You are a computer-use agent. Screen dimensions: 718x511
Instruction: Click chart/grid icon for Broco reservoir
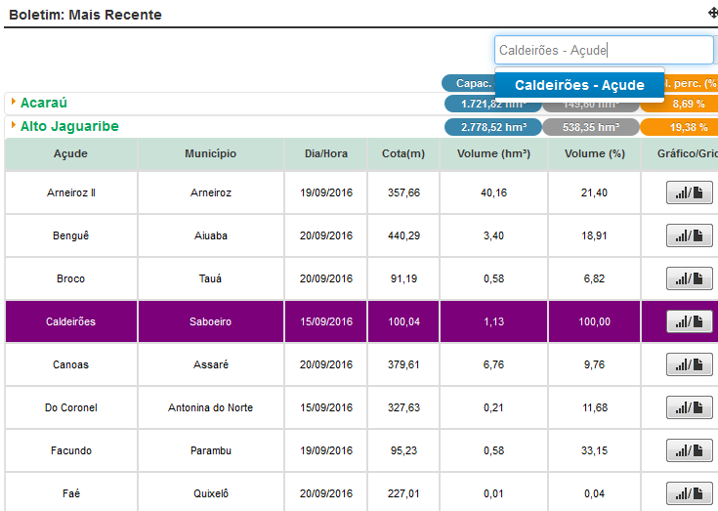[x=690, y=278]
